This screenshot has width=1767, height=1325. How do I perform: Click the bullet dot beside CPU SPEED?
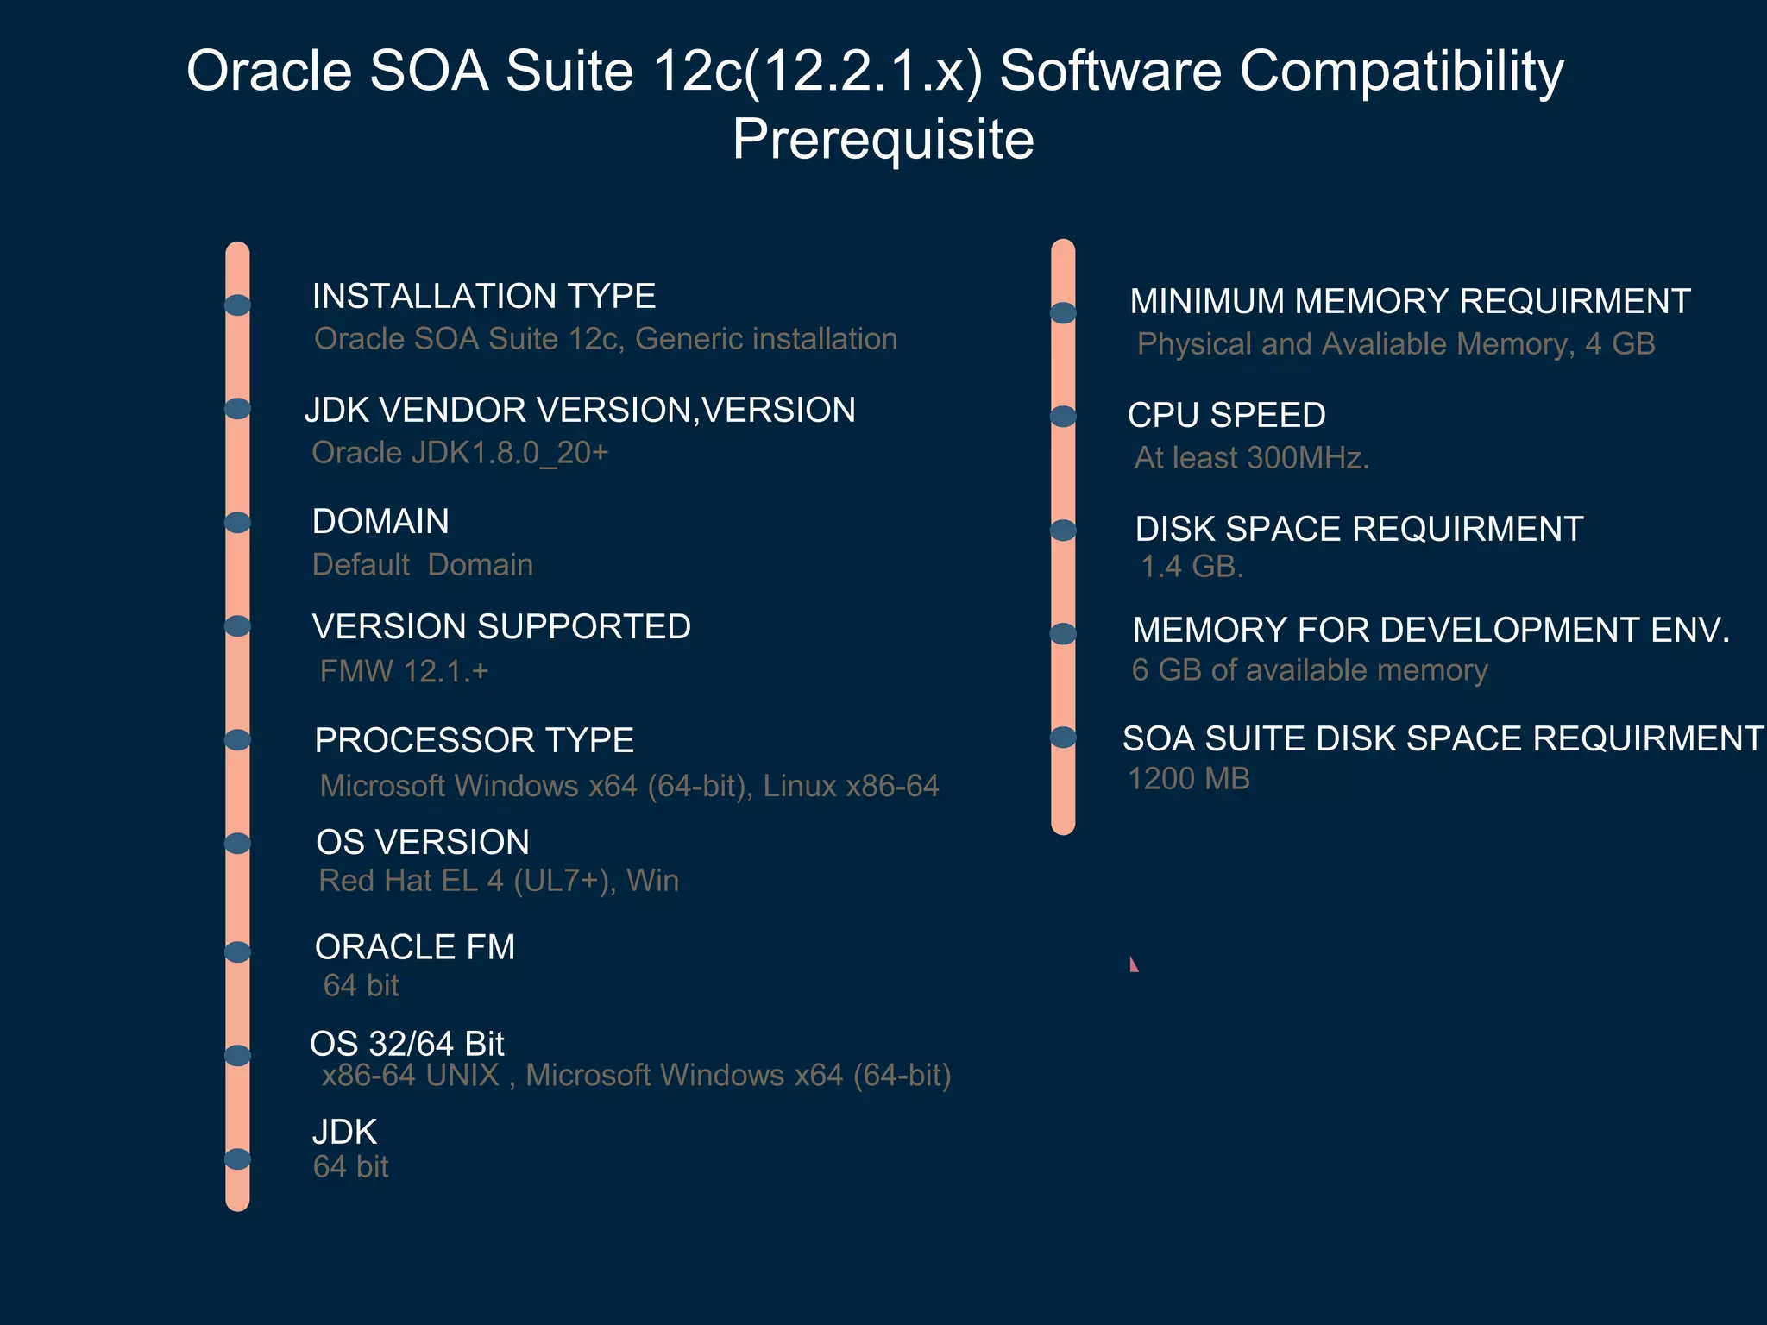[1064, 417]
